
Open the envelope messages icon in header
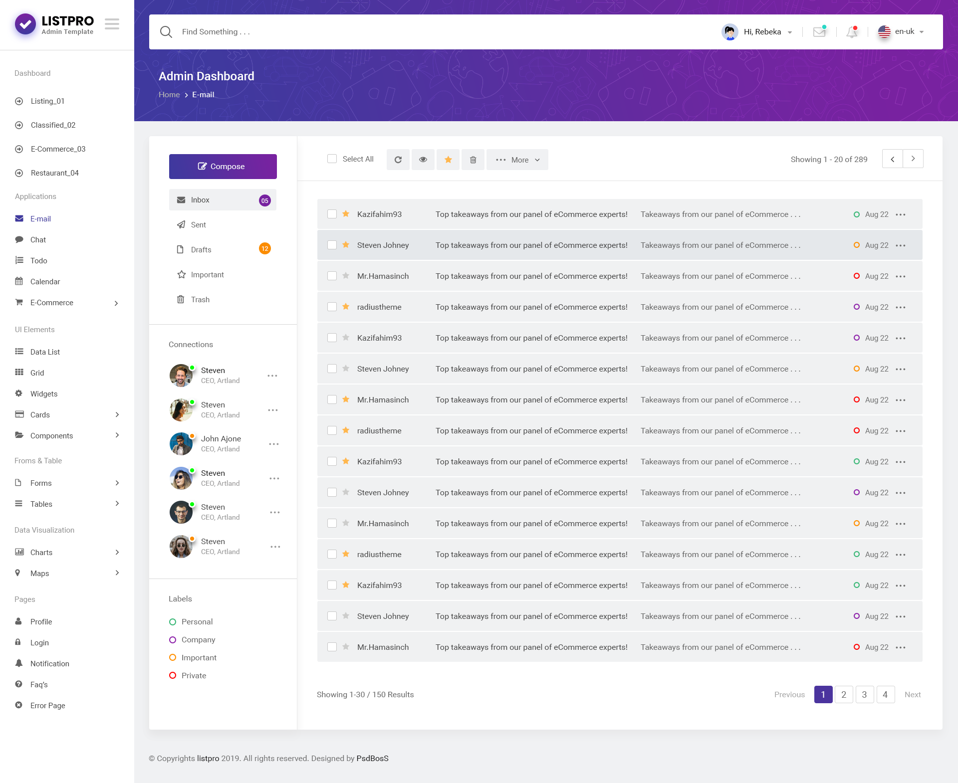(819, 32)
